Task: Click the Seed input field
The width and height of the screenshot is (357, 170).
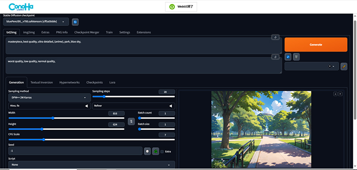Action: pos(75,151)
